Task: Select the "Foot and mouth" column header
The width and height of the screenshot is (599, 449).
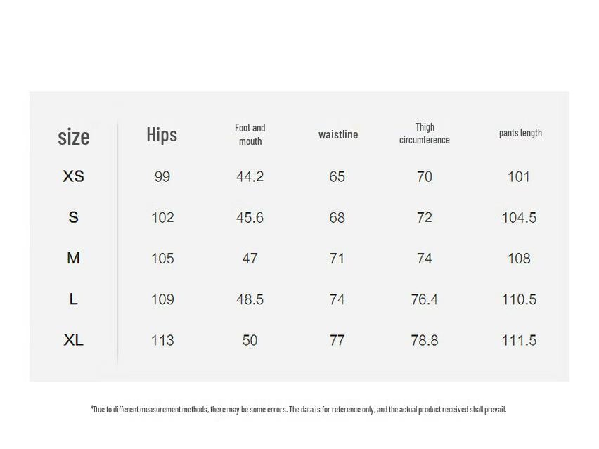Action: [250, 134]
